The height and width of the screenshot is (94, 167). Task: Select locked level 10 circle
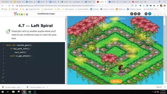[160, 14]
